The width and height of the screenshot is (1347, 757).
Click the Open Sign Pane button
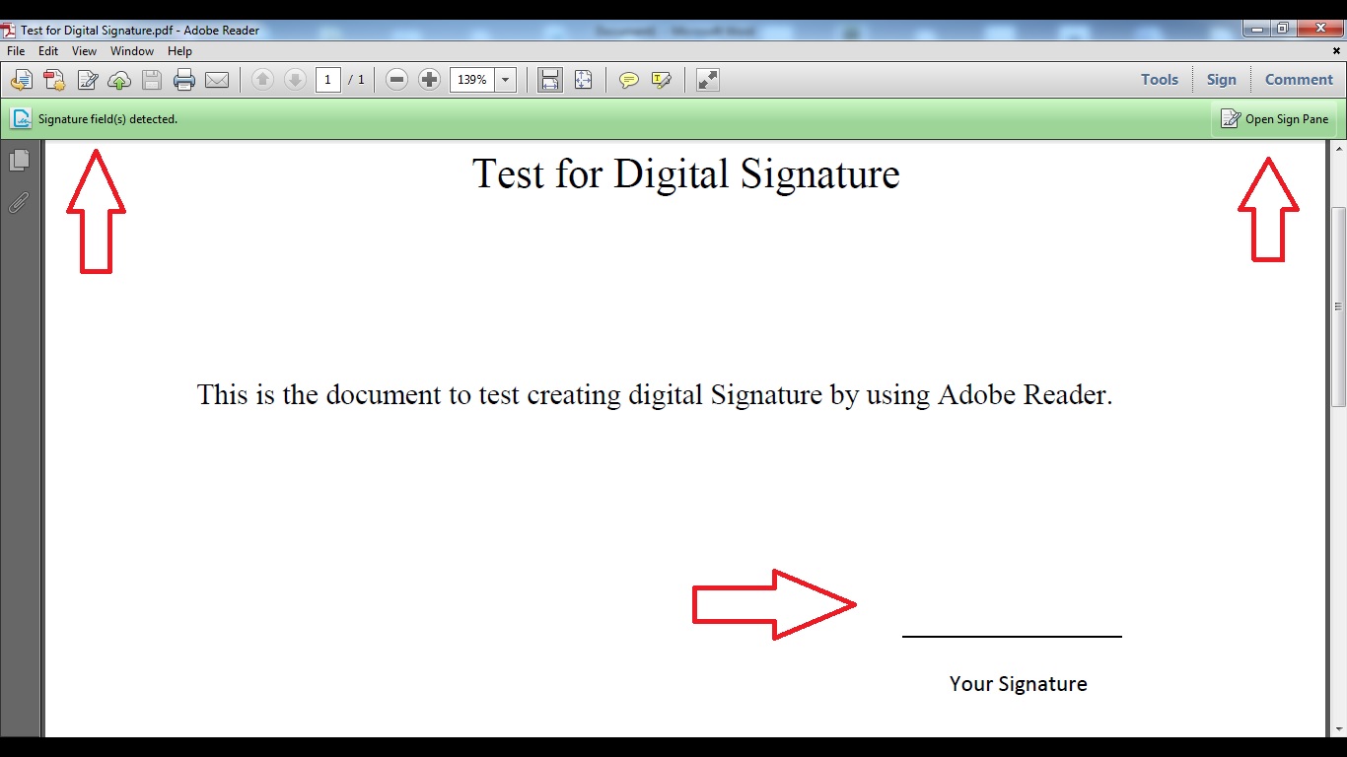pos(1275,118)
